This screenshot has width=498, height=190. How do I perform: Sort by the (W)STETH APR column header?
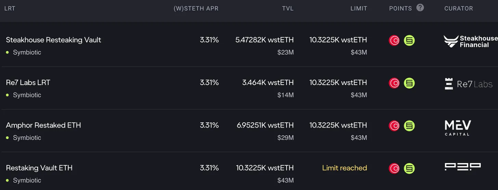coord(196,8)
